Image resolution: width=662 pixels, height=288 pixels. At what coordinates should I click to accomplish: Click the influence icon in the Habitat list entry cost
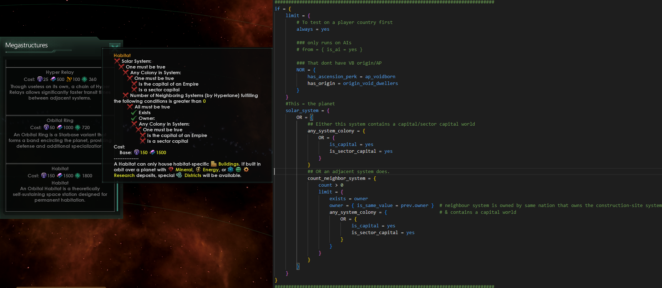coord(44,176)
